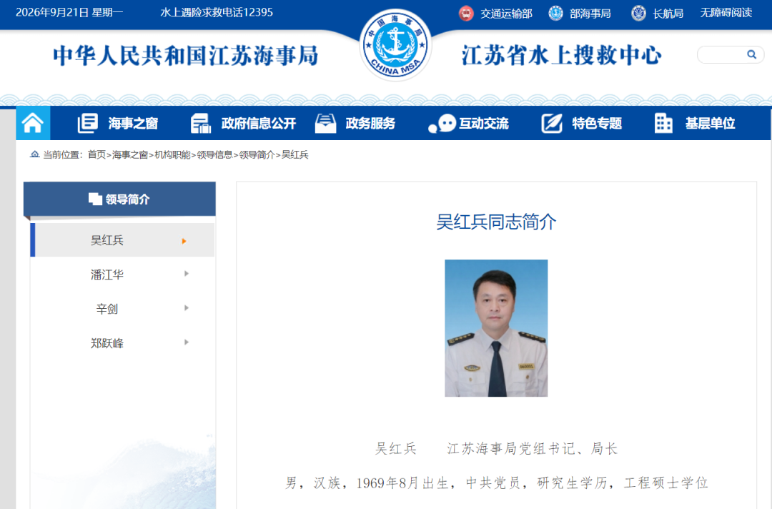This screenshot has height=509, width=772.
Task: Click the search magnifier icon
Action: 751,54
